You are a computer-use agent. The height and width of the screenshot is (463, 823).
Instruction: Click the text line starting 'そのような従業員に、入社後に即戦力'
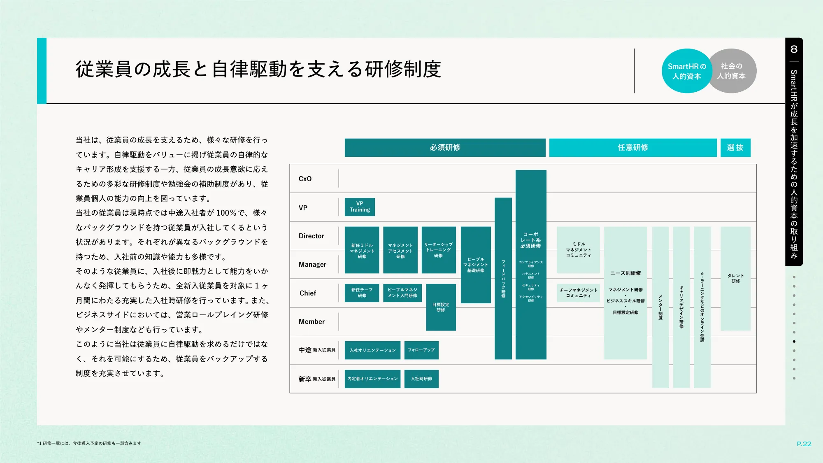click(x=172, y=271)
